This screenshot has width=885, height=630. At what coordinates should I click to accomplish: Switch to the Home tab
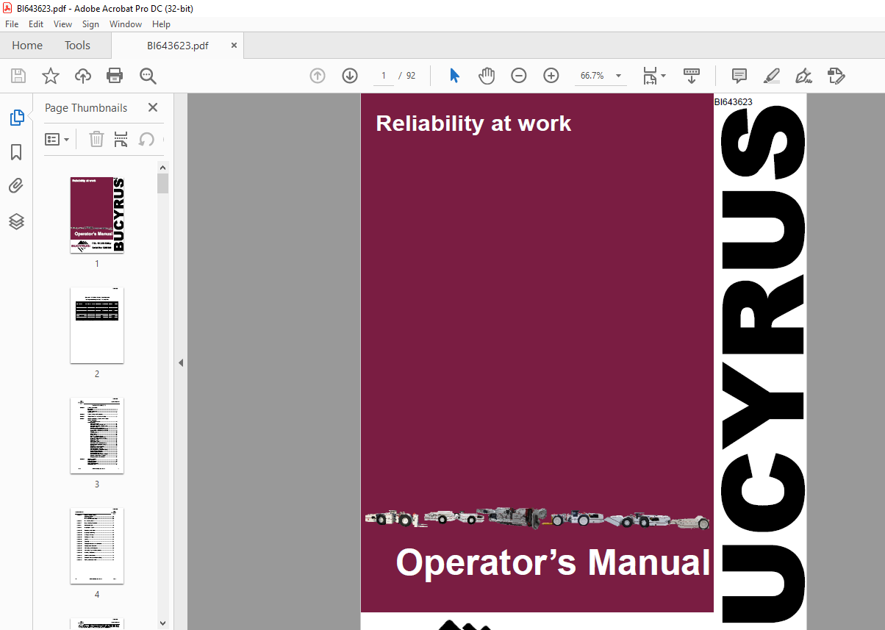click(x=27, y=46)
